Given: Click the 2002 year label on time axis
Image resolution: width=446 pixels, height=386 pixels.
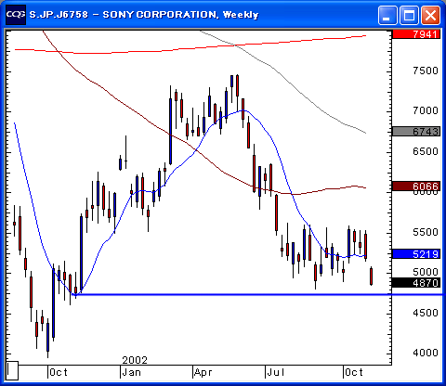Looking at the screenshot, I should [135, 360].
